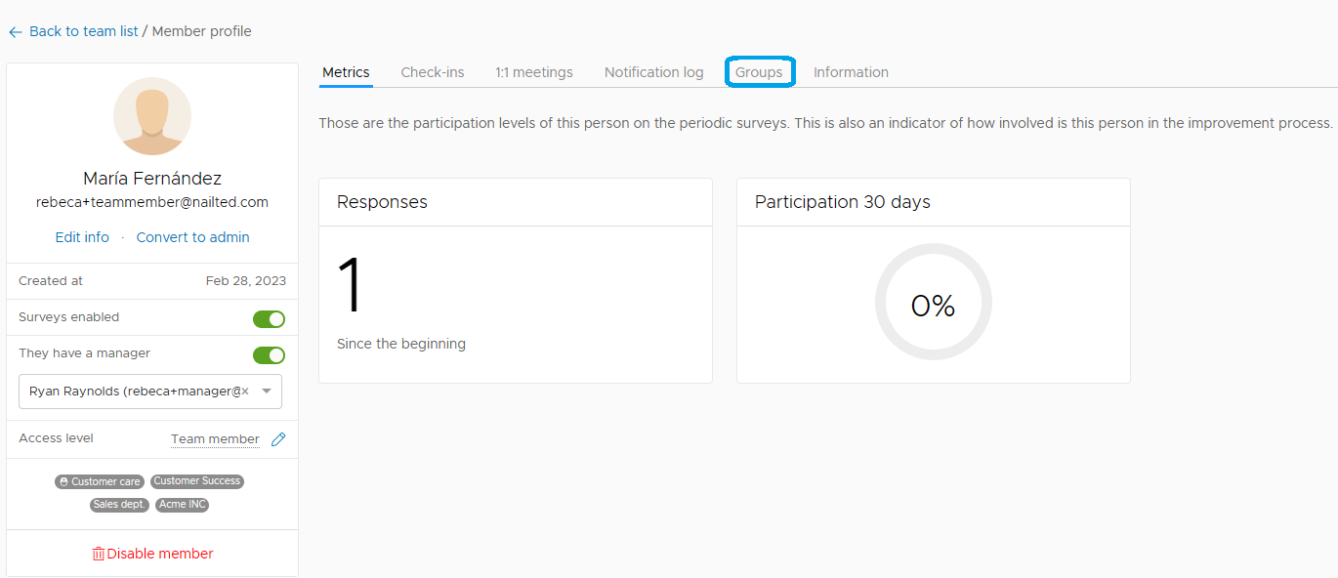The height and width of the screenshot is (578, 1338).
Task: Select the Sales dept. tag
Action: [x=120, y=505]
